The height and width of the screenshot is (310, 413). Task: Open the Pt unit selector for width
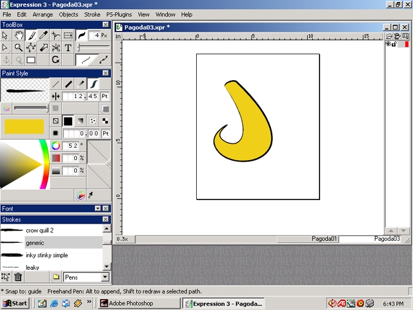tap(105, 96)
